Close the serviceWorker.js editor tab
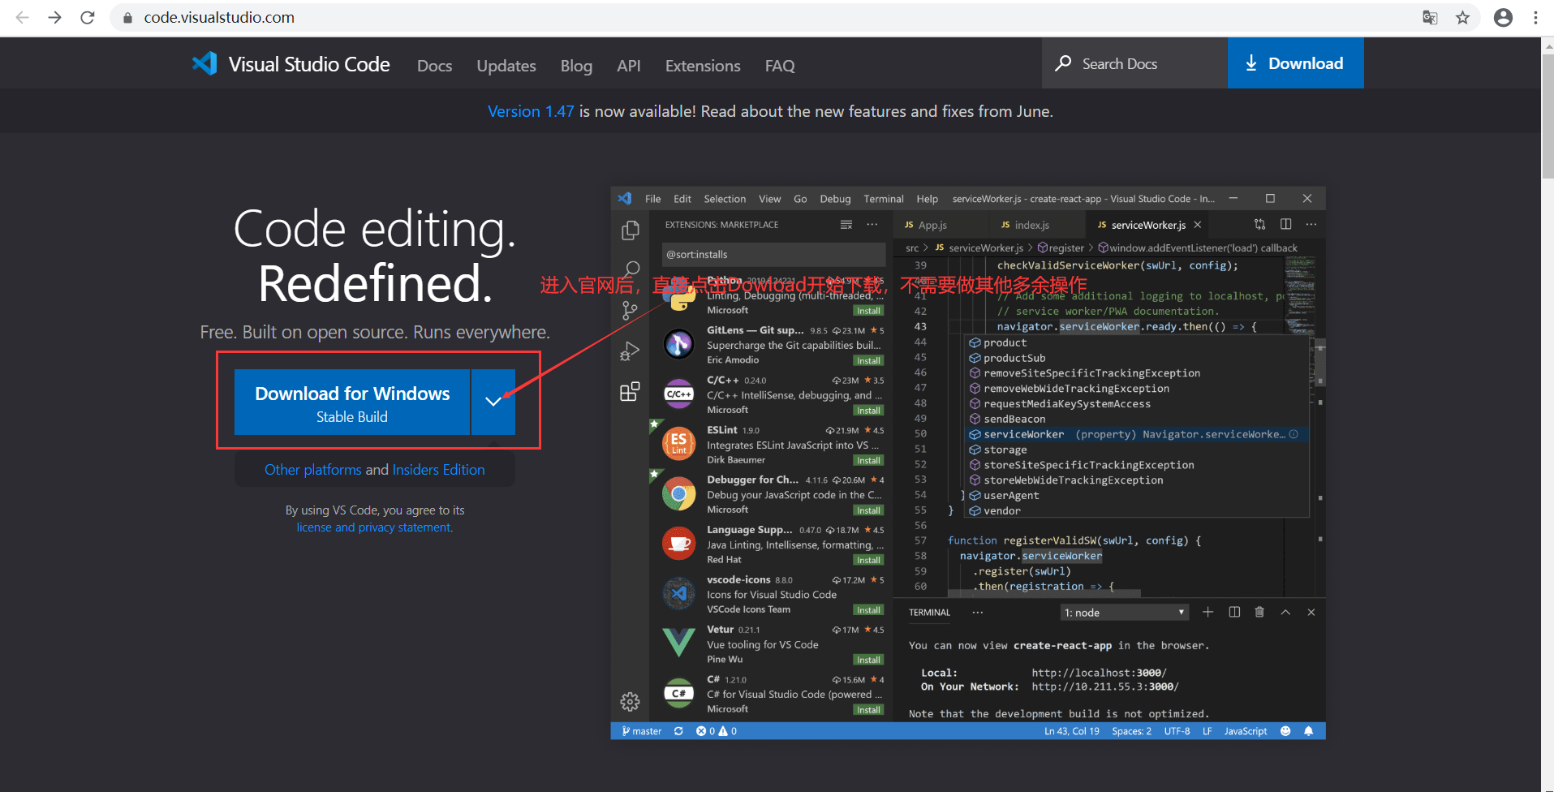1554x792 pixels. [1198, 225]
